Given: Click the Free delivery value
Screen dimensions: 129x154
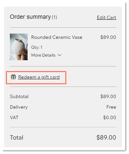Looking at the screenshot, I should click(111, 107).
